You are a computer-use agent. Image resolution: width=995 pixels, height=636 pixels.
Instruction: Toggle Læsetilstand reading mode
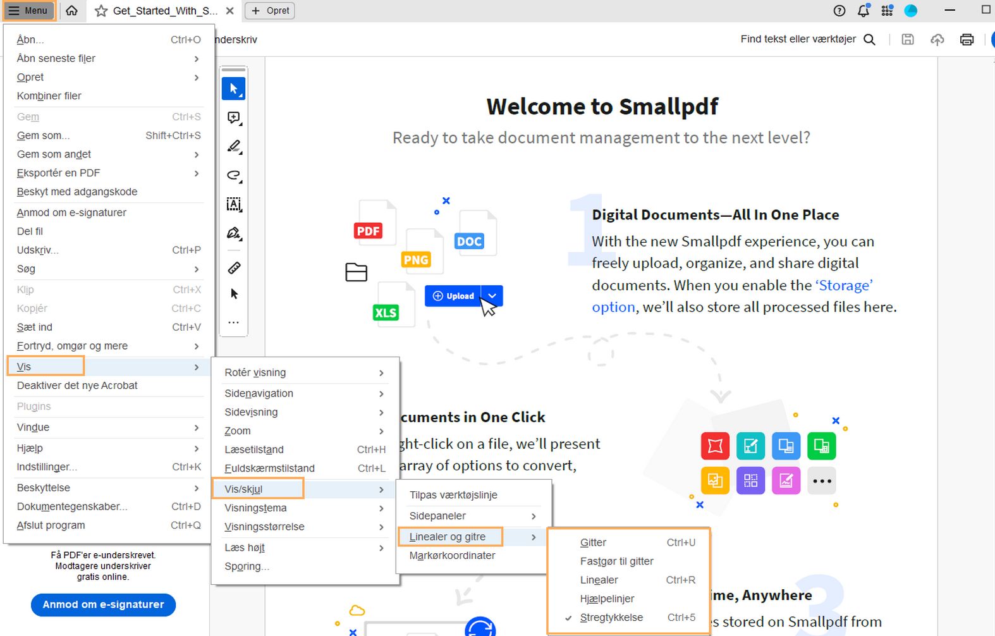(x=305, y=449)
